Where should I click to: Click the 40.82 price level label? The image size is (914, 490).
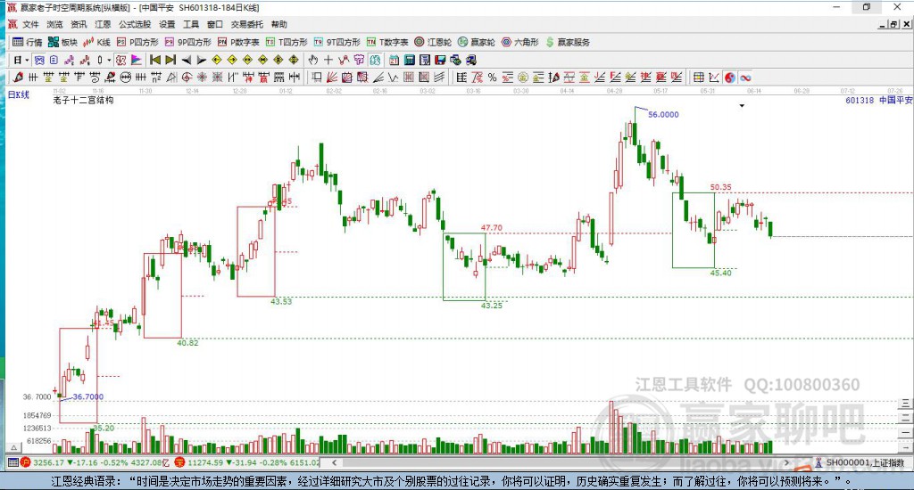(x=187, y=343)
